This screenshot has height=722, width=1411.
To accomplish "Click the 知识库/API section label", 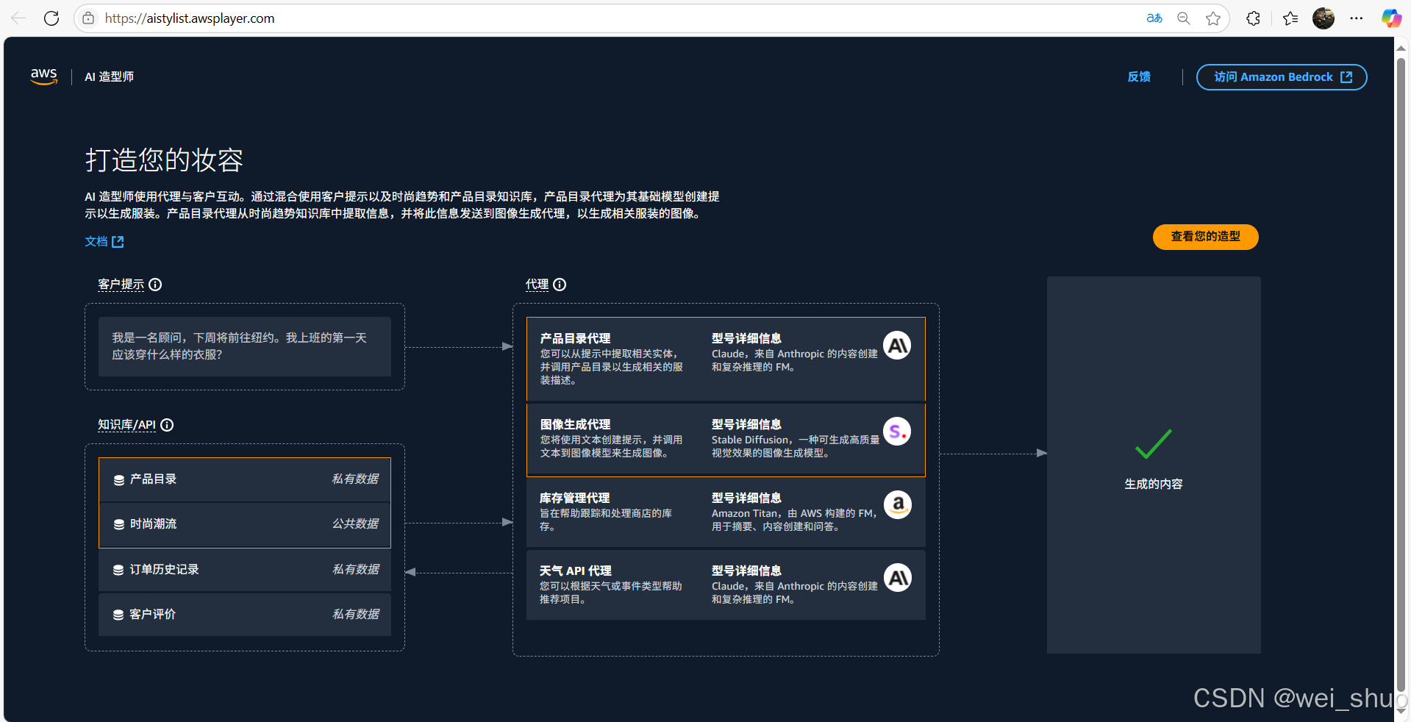I will (127, 425).
